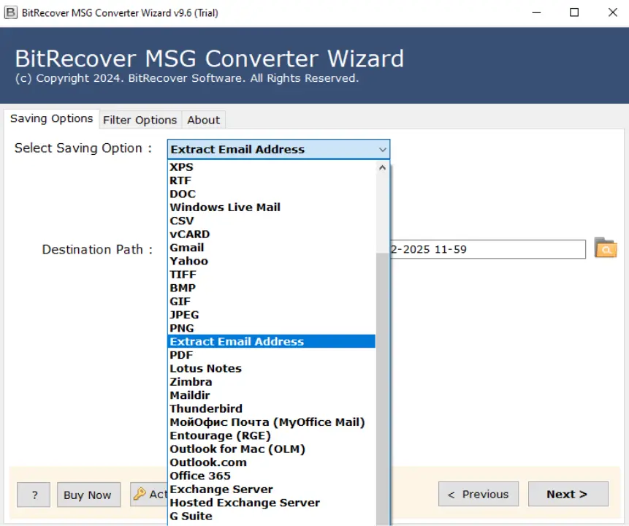The image size is (629, 526).
Task: Go back with the Previous button
Action: pos(479,494)
